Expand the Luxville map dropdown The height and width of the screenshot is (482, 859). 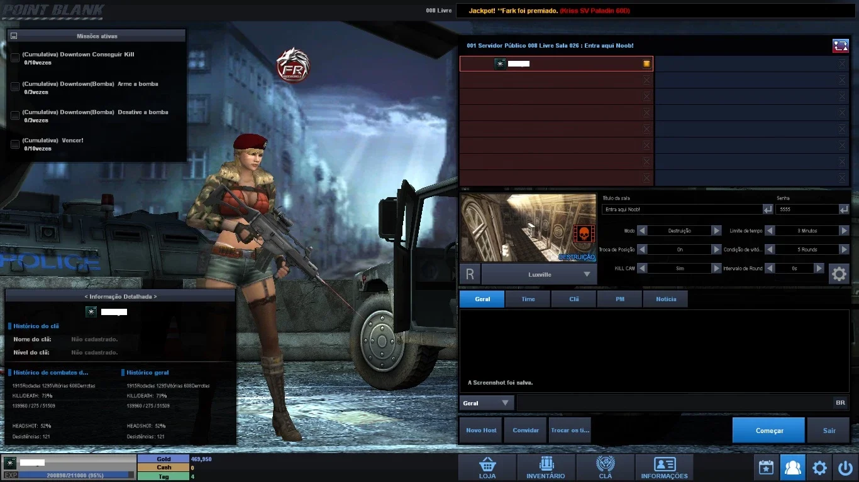(587, 274)
